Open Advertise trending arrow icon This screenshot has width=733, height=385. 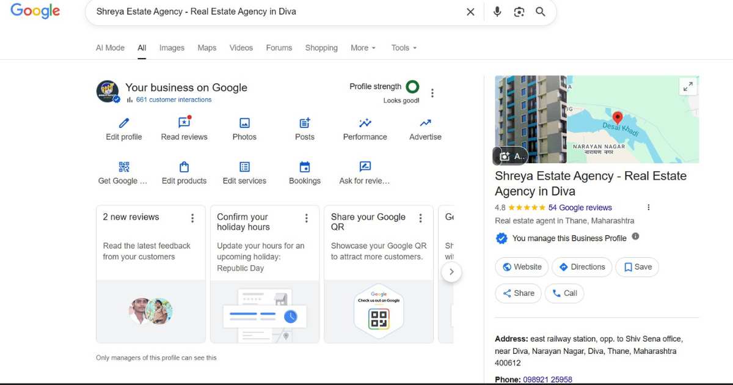pyautogui.click(x=425, y=123)
